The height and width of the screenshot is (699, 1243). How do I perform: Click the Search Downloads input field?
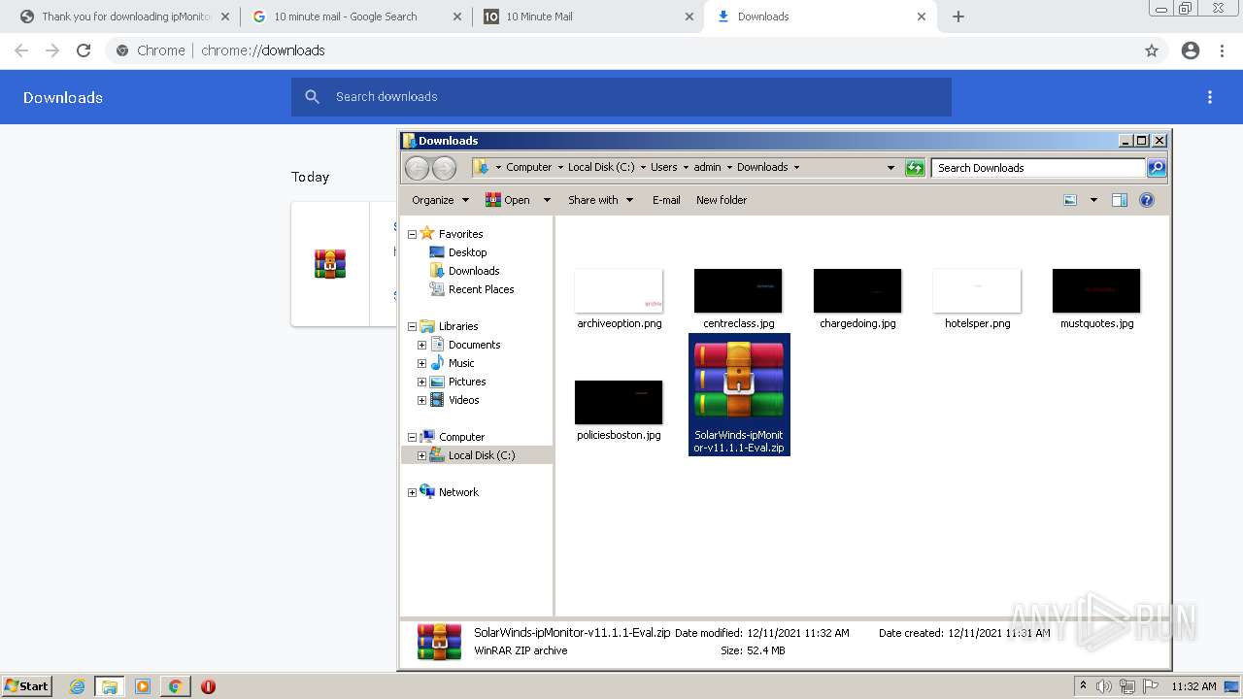click(x=1037, y=168)
